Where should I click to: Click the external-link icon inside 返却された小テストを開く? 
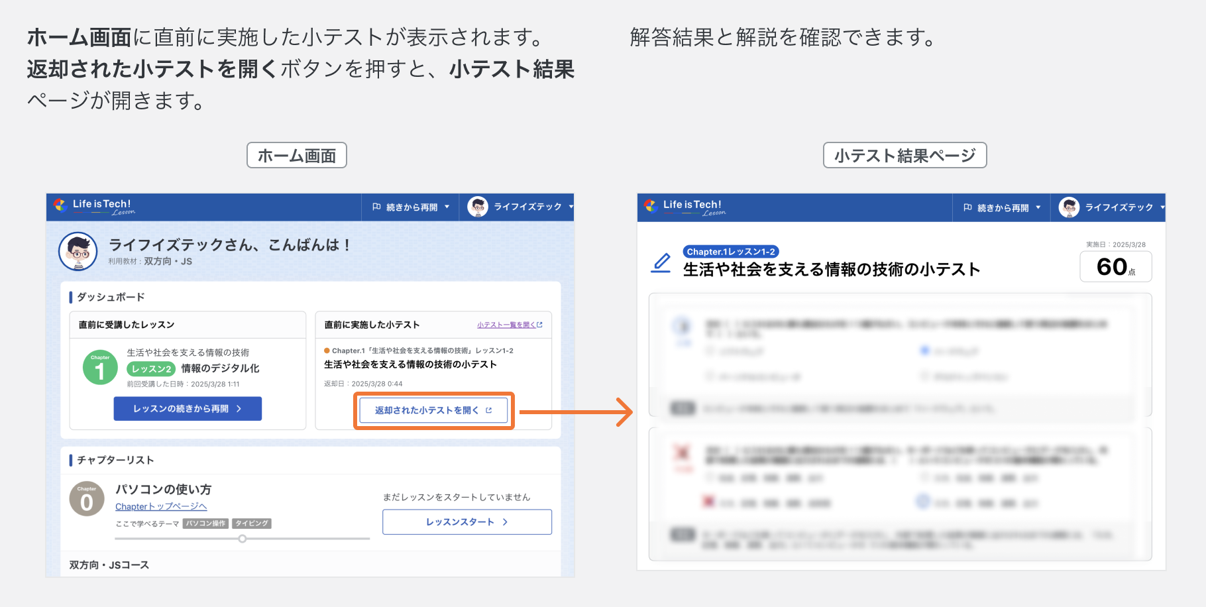coord(488,410)
